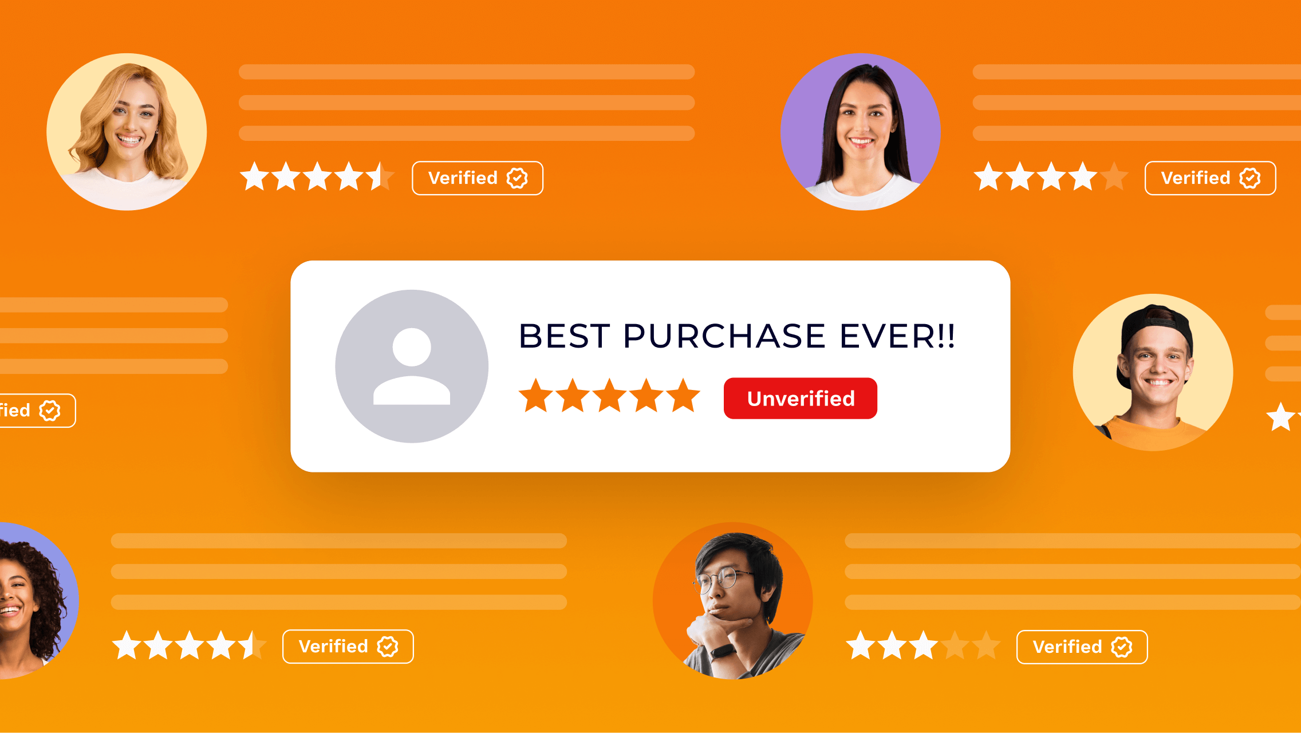
Task: Open the dark-haired woman on purple avatar
Action: (x=861, y=132)
